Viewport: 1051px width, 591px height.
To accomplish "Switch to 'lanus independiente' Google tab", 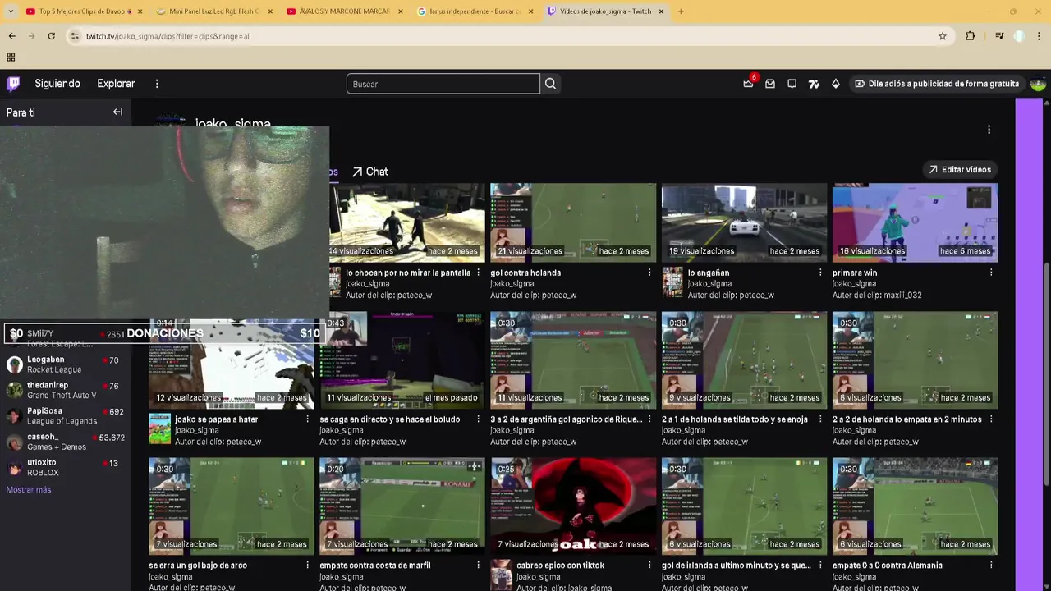I will coord(474,11).
